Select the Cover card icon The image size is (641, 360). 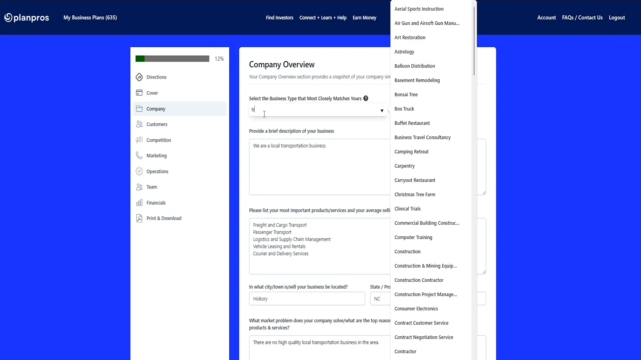[x=139, y=93]
